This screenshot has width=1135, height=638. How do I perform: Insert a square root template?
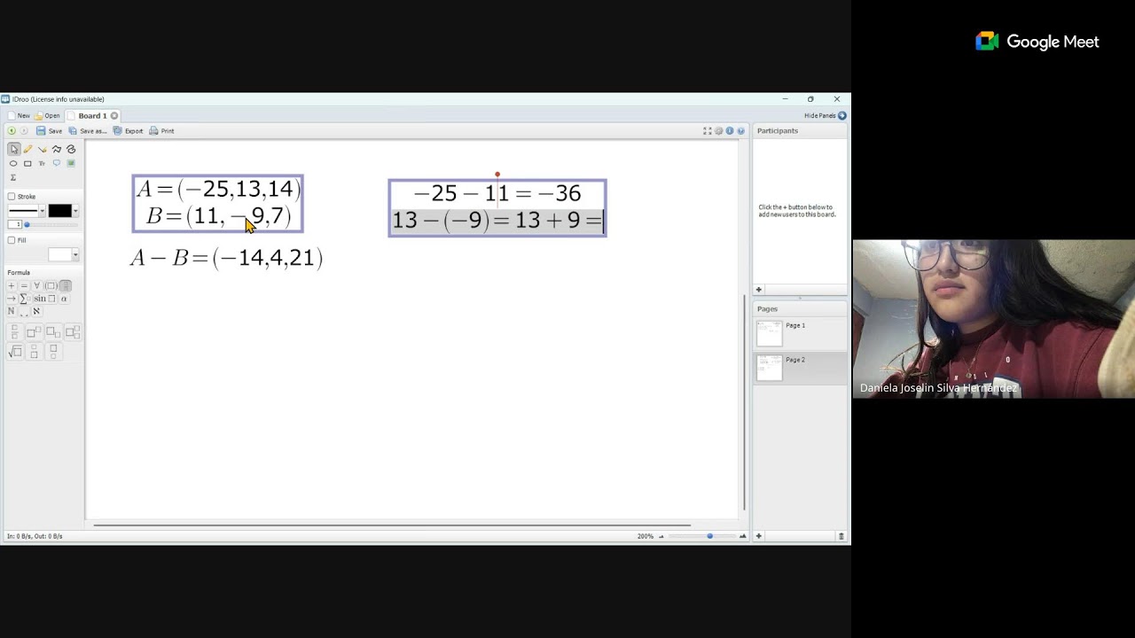(x=15, y=352)
